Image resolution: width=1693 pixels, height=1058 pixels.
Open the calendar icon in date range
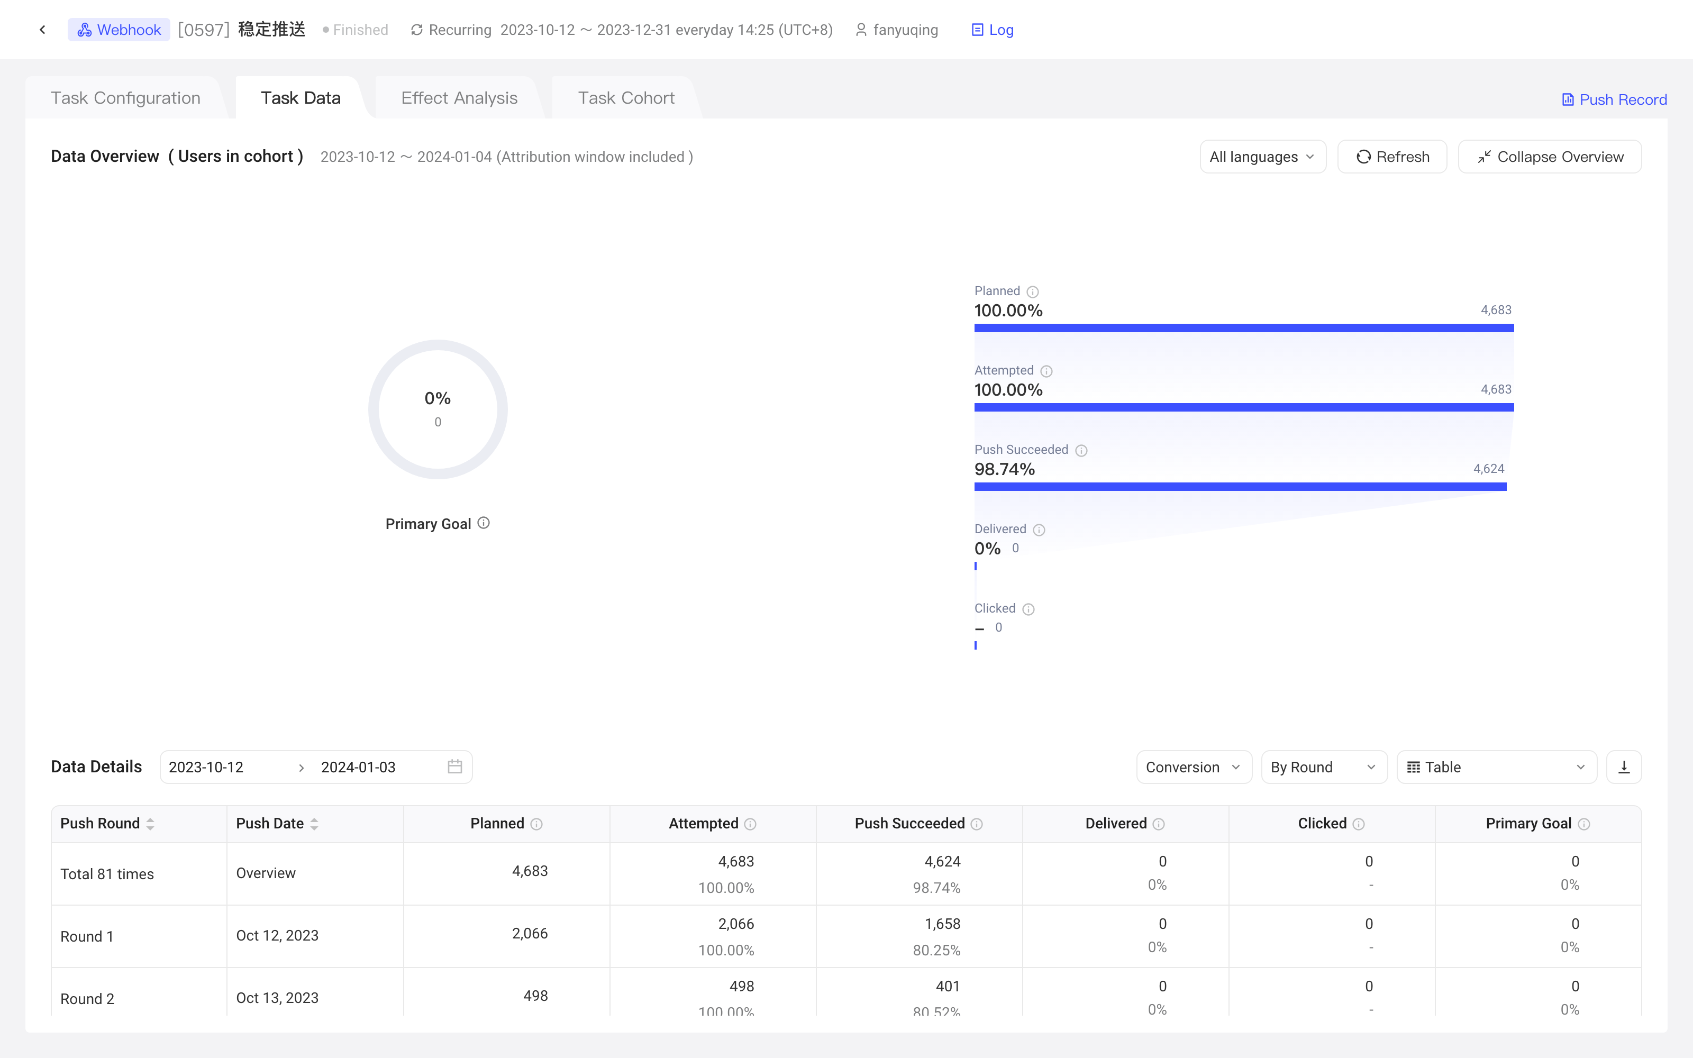click(455, 767)
